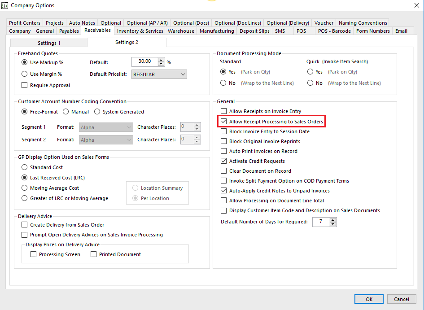Open the General tab
424x310 pixels.
pos(45,31)
